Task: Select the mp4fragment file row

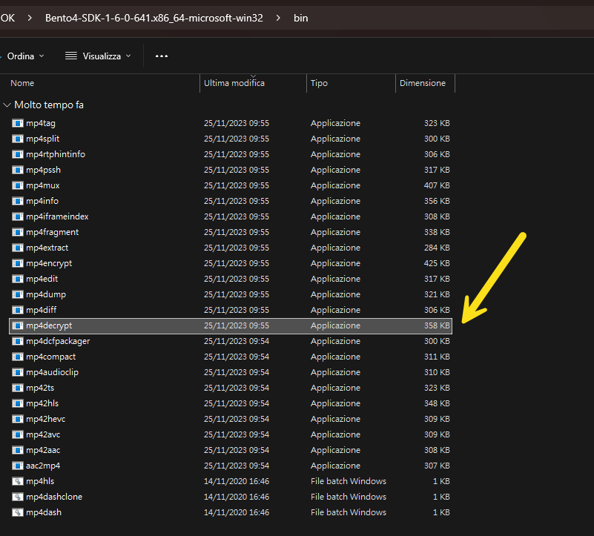Action: [x=52, y=232]
